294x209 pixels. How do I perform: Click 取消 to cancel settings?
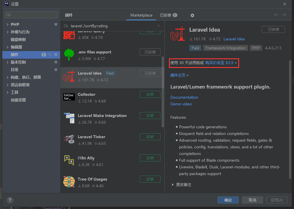pyautogui.click(x=252, y=200)
